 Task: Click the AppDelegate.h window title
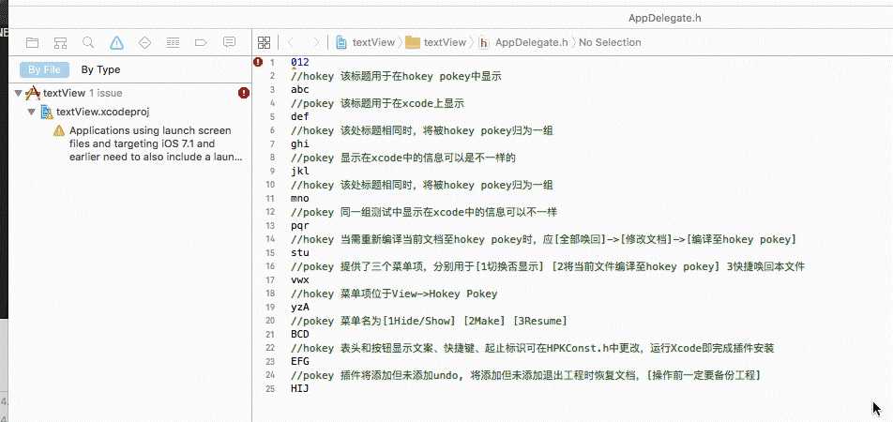click(x=665, y=18)
